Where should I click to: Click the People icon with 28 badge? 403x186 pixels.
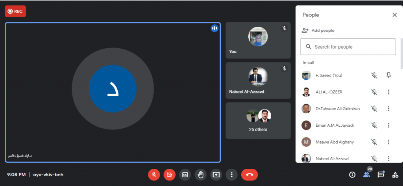tap(367, 175)
